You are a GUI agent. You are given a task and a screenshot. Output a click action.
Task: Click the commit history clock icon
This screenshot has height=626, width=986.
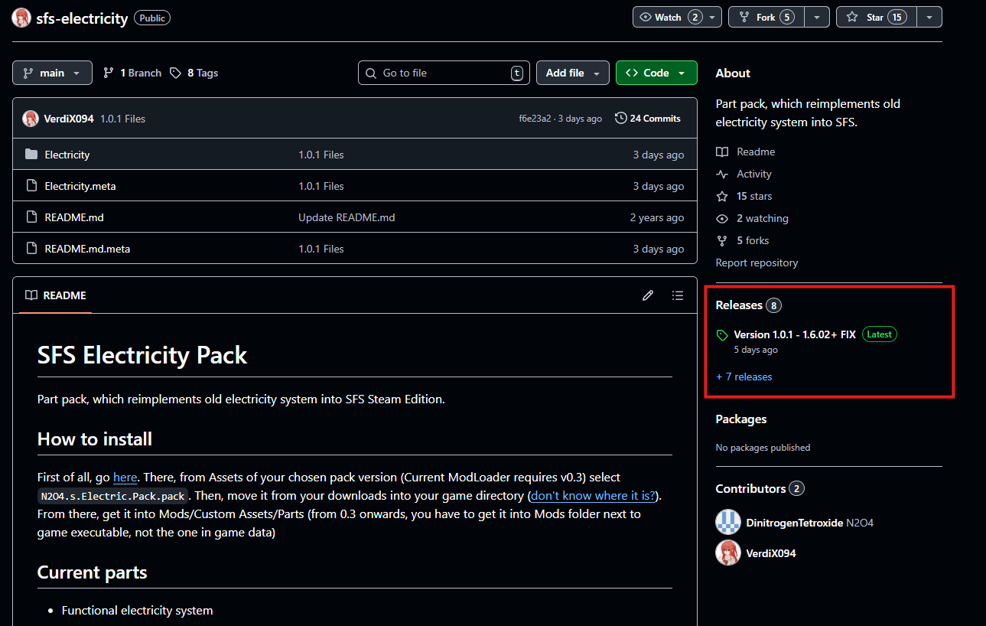pos(620,119)
